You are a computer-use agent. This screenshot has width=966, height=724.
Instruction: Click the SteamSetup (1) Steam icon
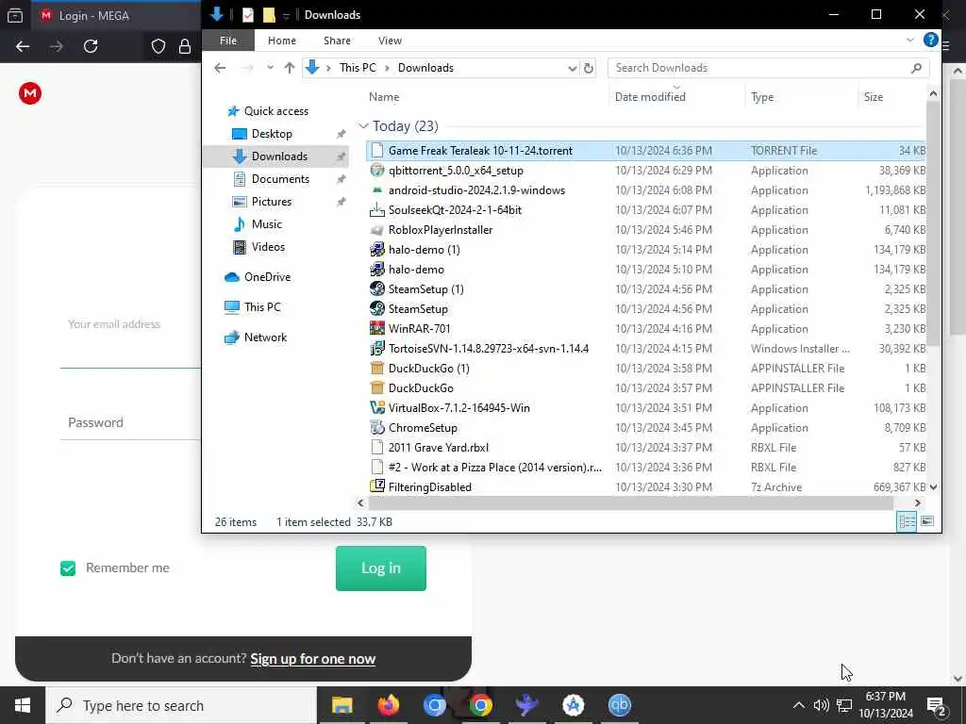(x=377, y=288)
